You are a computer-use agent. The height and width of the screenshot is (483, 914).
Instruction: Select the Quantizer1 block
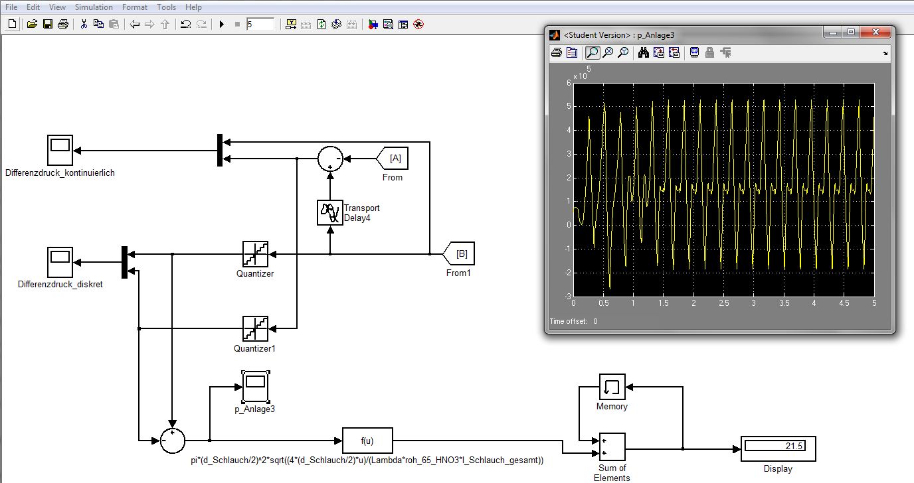[x=255, y=328]
